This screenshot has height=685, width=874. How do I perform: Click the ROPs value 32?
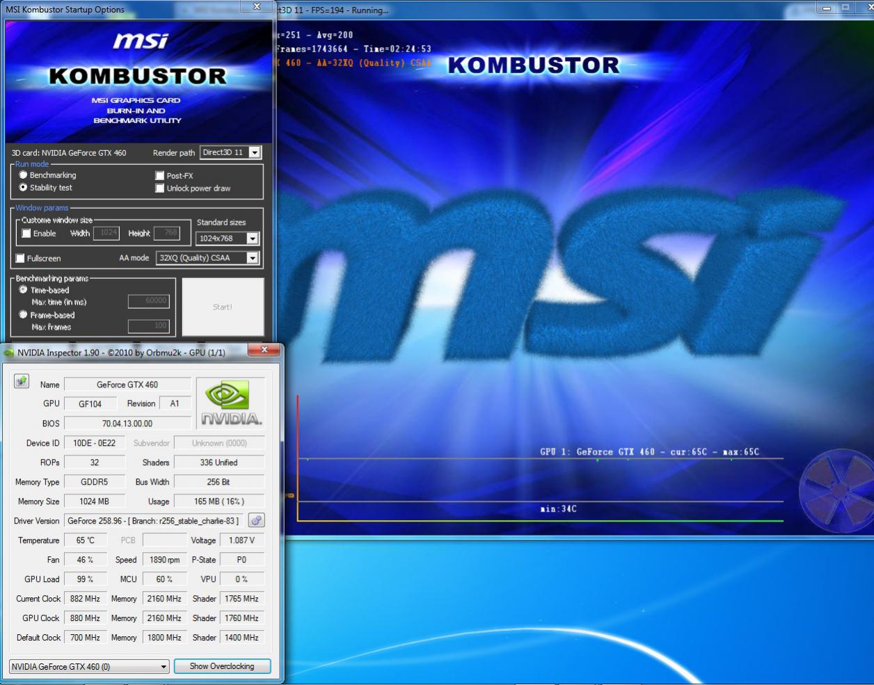coord(95,462)
